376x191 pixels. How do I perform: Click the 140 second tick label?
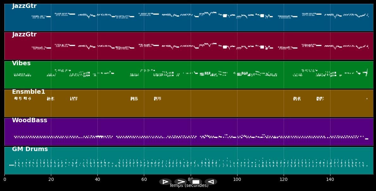coord(330,180)
